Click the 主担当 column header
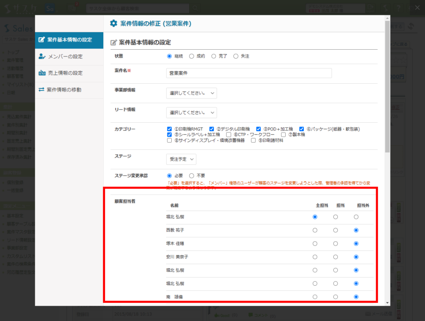Viewport: 425px width, 321px height. coord(322,206)
